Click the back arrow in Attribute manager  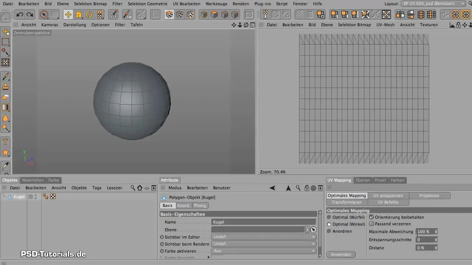coord(272,188)
